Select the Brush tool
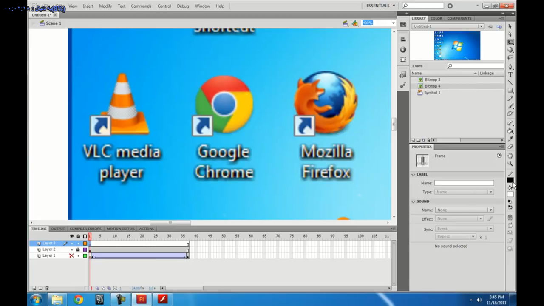Screen dimensions: 544x306 click(510, 105)
